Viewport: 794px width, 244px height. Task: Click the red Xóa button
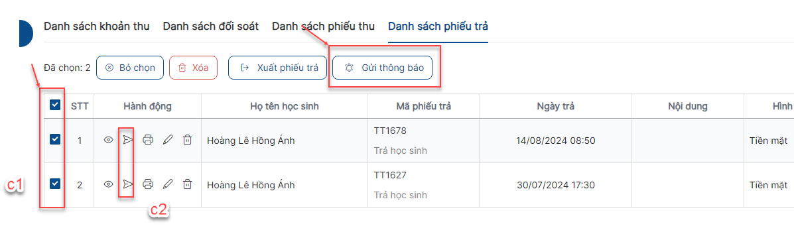(x=194, y=68)
